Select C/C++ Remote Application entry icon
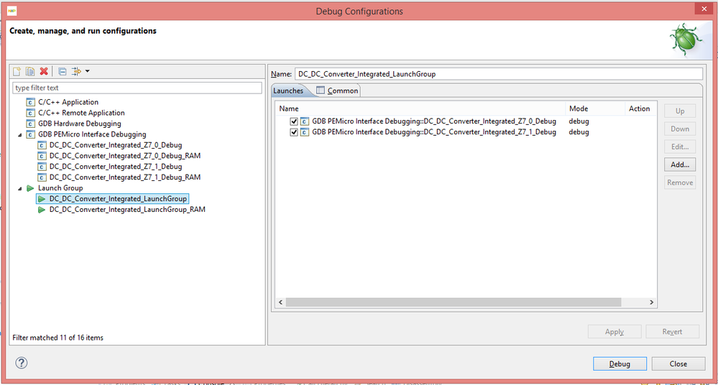718x385 pixels. tap(31, 113)
